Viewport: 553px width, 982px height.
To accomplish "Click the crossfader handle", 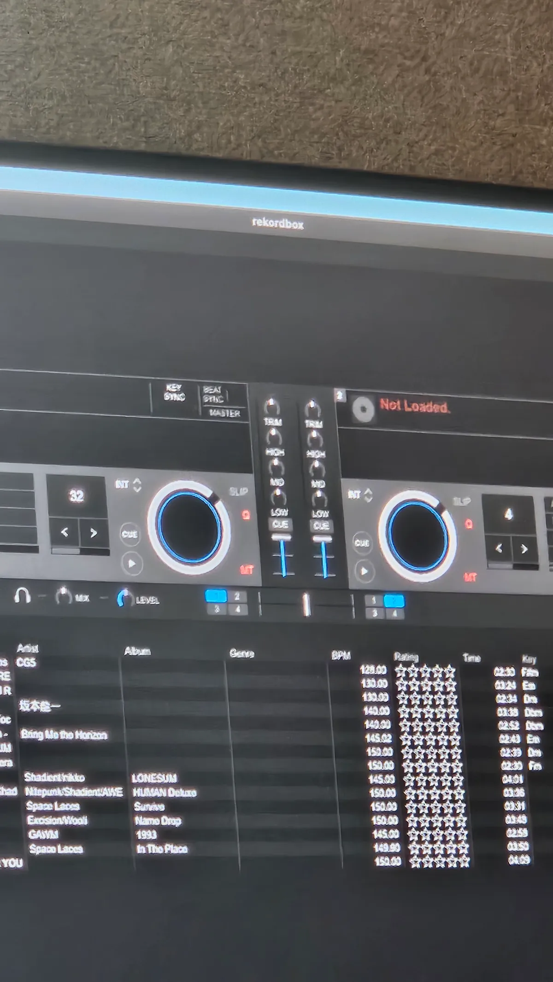I will (x=306, y=605).
